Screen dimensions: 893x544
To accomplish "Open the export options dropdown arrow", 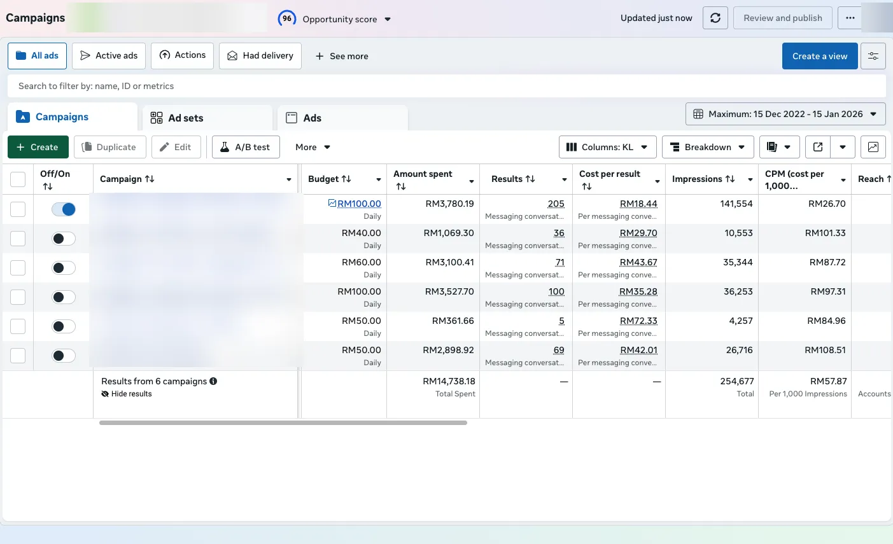I will click(x=843, y=147).
